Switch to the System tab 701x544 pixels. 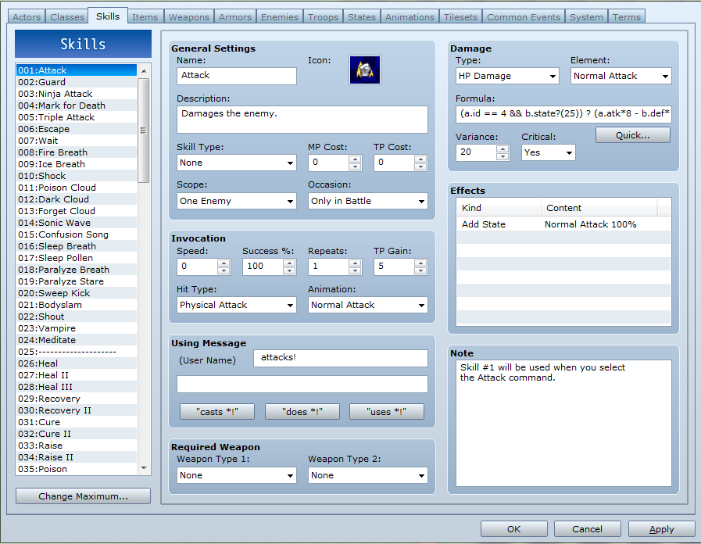tap(586, 17)
